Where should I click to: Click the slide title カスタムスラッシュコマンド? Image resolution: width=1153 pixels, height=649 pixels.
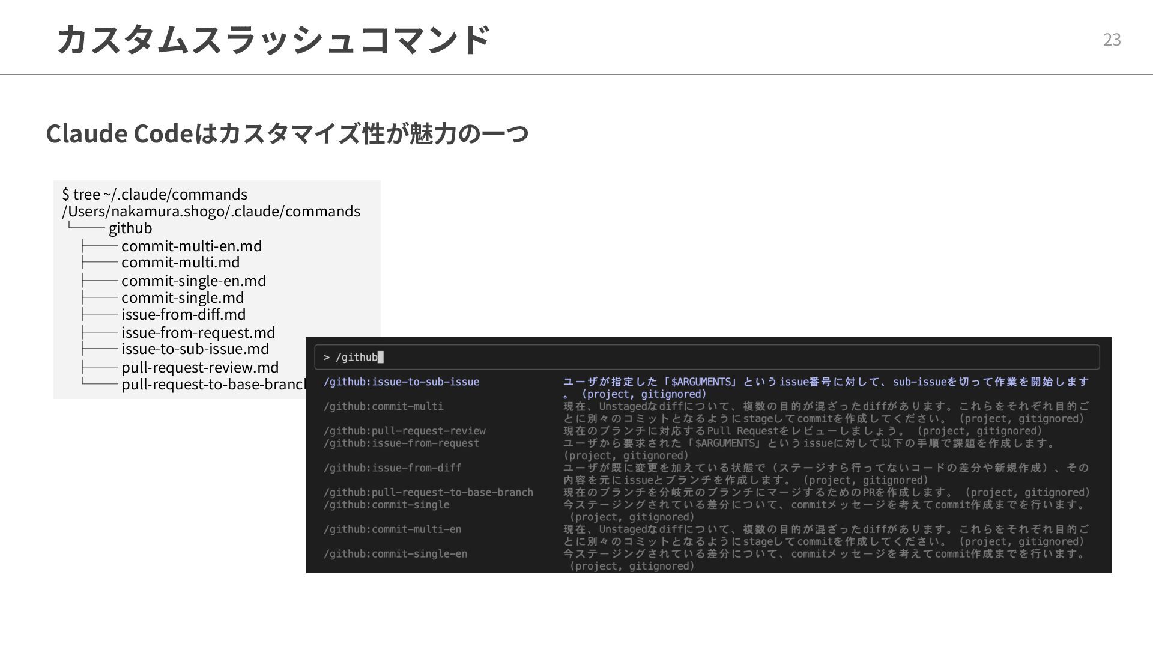pyautogui.click(x=273, y=40)
